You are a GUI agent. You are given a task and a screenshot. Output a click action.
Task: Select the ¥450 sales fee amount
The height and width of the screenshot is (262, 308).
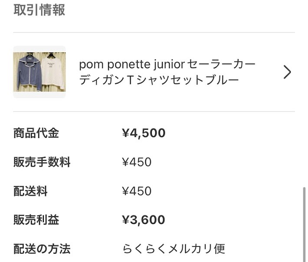coord(137,162)
